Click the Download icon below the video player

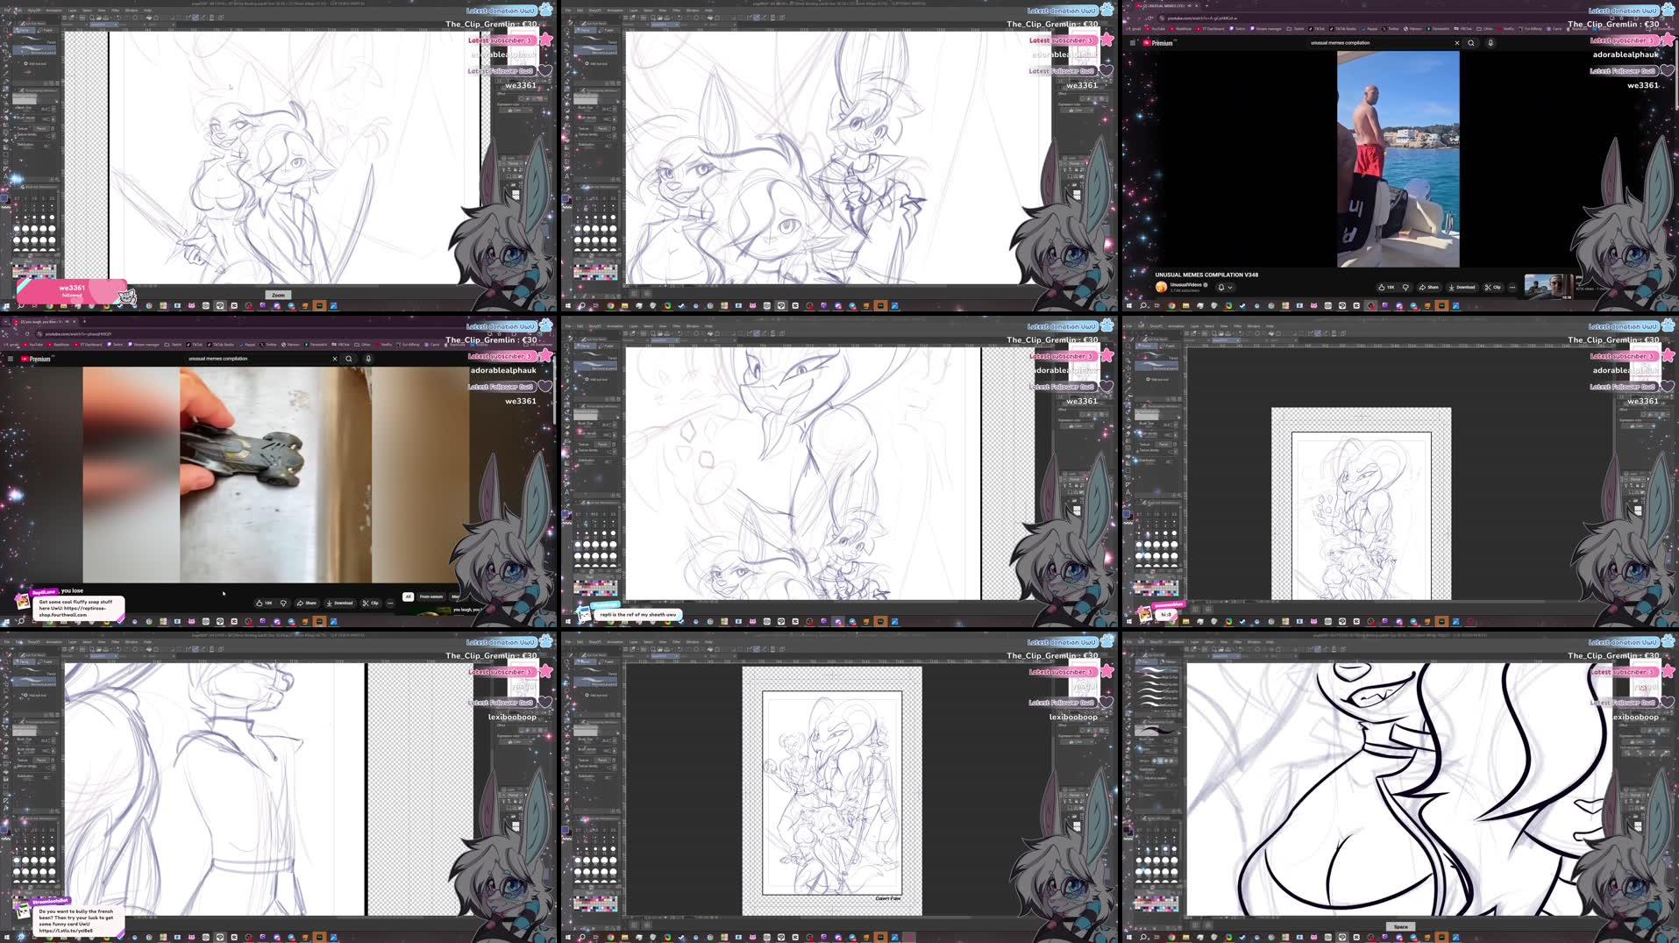point(1462,288)
